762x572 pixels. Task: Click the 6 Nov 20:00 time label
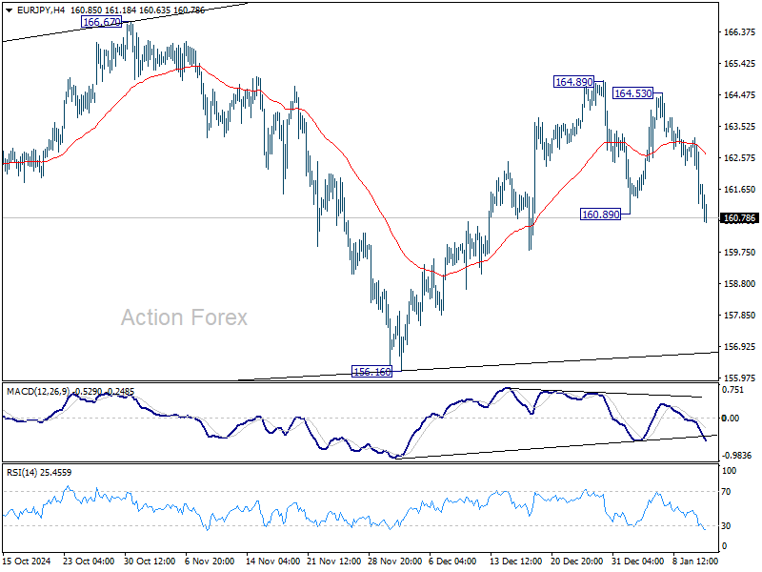(x=210, y=562)
